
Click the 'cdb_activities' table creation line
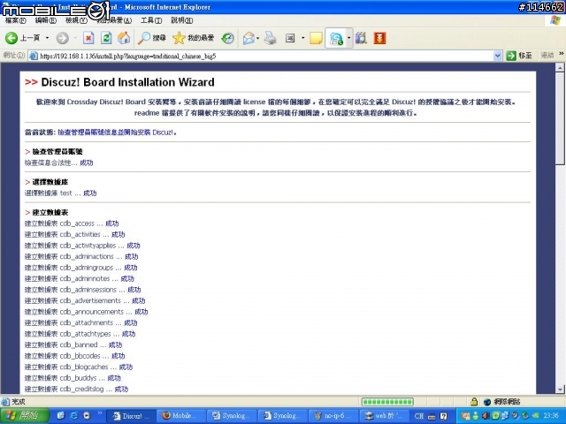(x=74, y=234)
